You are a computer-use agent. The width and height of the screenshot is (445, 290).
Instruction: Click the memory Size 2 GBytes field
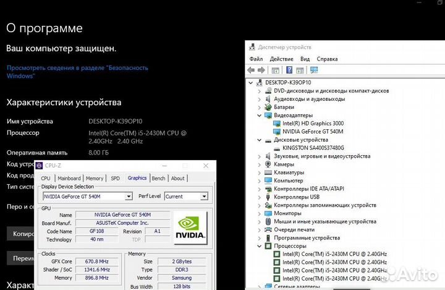(182, 262)
